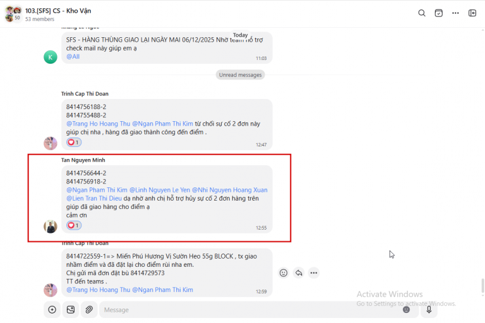Click @Trang Ho Hoang Thu mention in 12:47 message
This screenshot has height=323, width=485.
click(x=98, y=124)
